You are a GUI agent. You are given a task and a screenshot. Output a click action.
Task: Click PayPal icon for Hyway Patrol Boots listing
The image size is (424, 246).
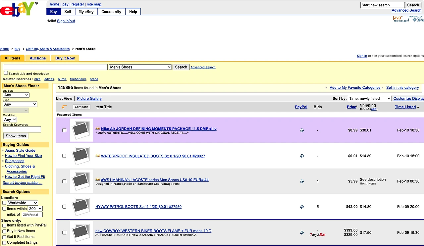click(302, 207)
